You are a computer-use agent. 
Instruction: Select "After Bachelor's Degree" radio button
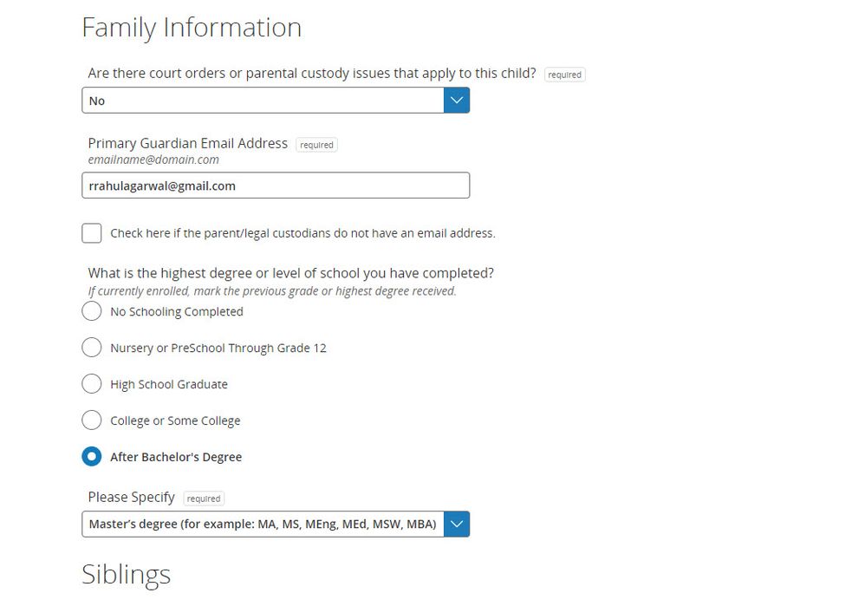(92, 457)
